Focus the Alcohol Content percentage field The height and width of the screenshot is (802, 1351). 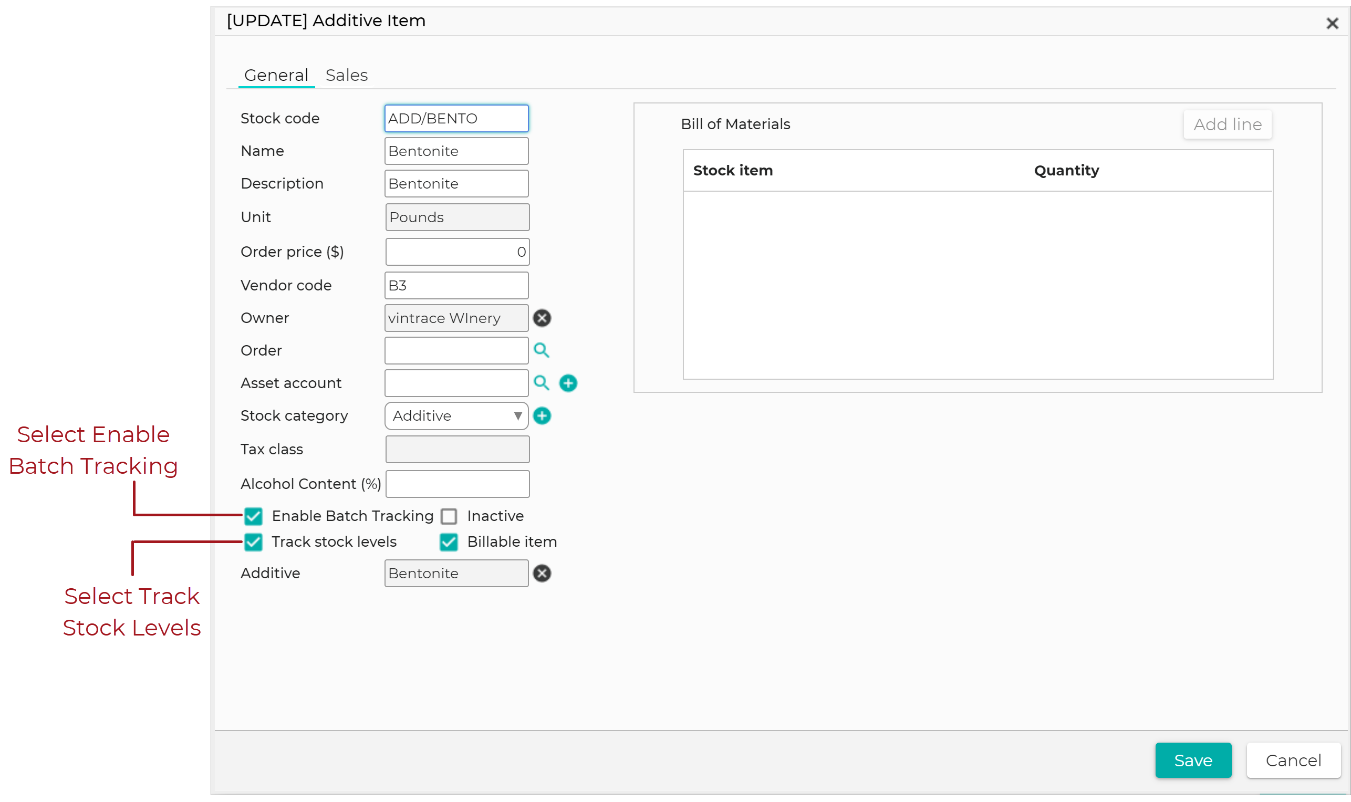point(457,484)
